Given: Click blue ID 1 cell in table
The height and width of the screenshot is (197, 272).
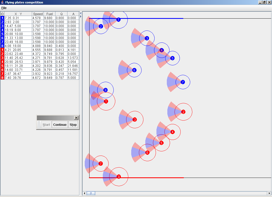Looking at the screenshot, I should 2,18.
